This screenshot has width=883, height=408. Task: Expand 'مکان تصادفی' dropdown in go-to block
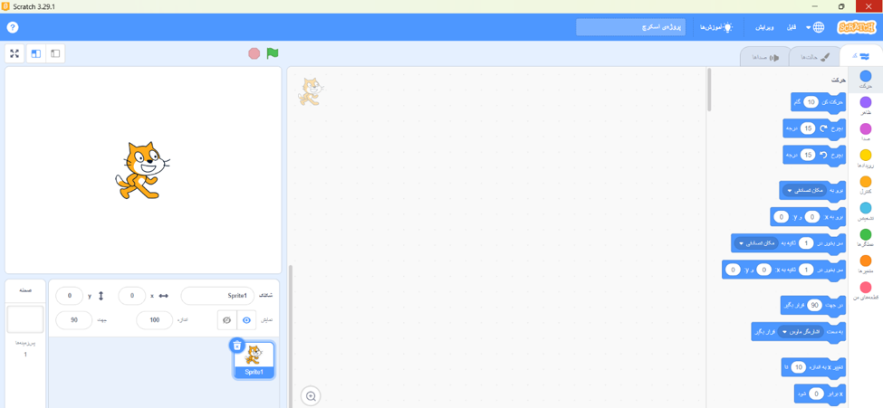tap(807, 190)
